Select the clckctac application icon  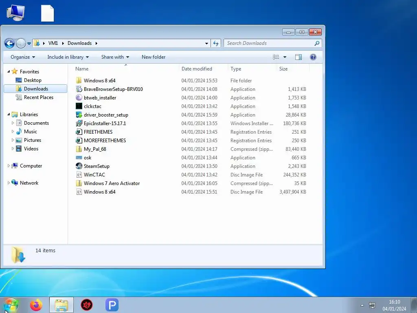79,106
